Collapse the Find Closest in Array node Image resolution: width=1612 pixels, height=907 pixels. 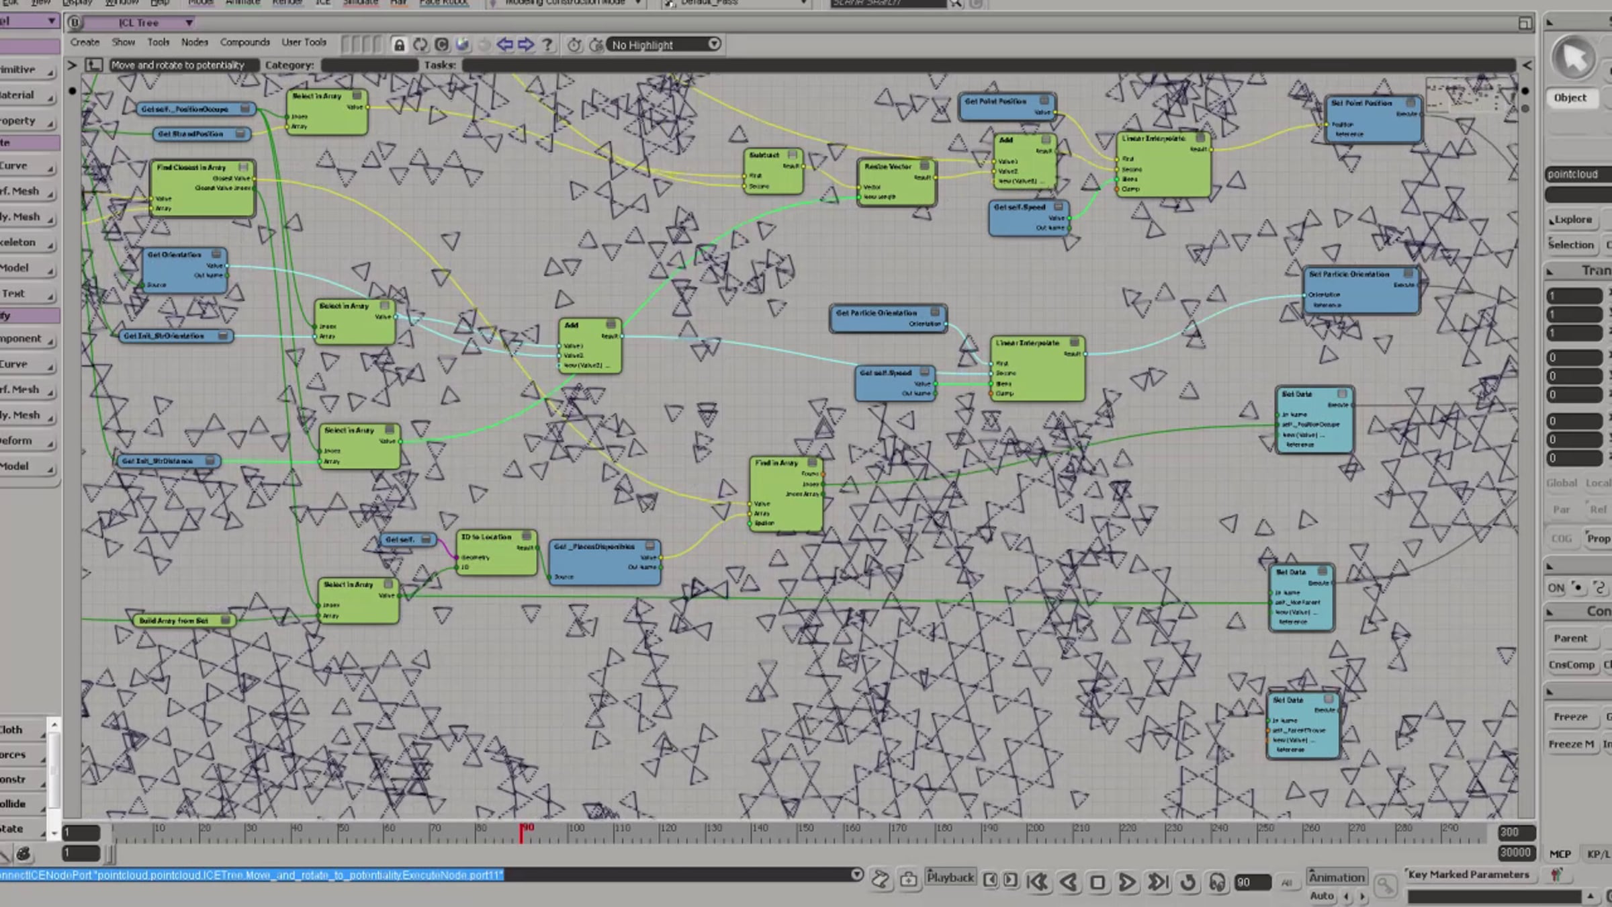243,167
